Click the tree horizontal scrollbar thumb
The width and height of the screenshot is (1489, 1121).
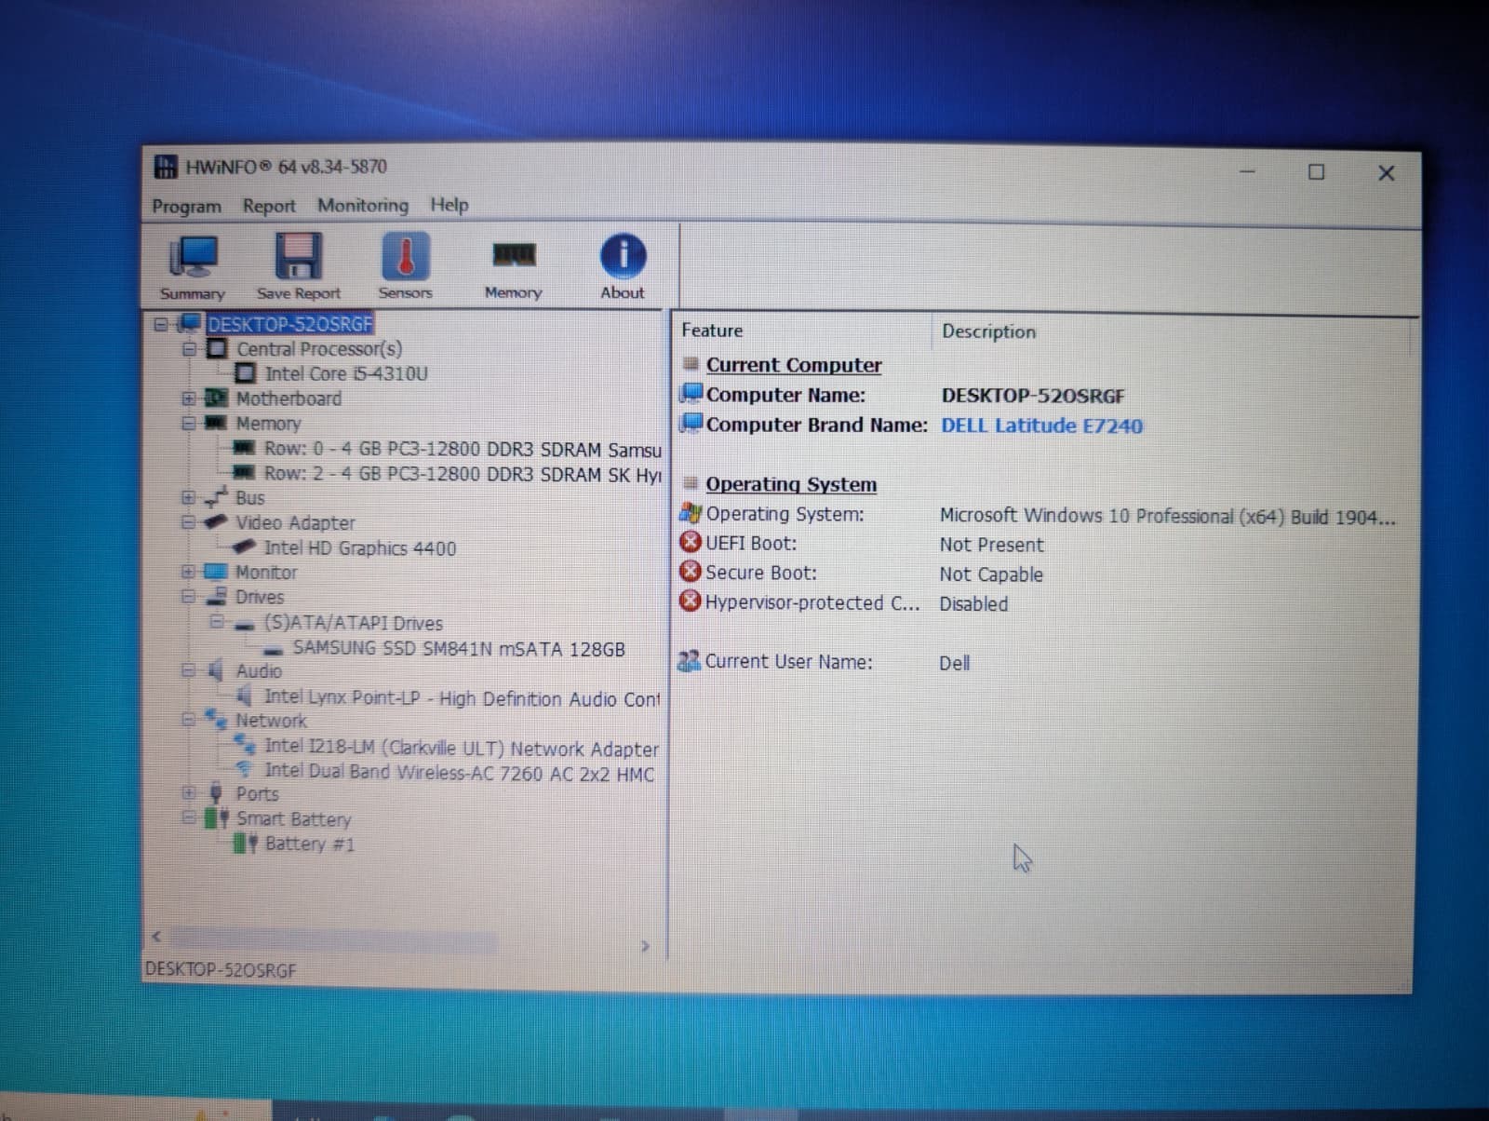(333, 939)
